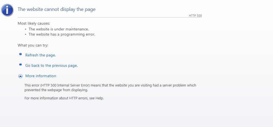Image resolution: width=273 pixels, height=127 pixels.
Task: Click the 'What you can try:' label
Action: tap(33, 45)
